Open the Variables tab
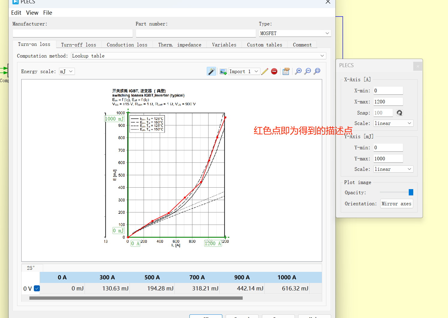Viewport: 448px width, 318px height. coord(224,45)
